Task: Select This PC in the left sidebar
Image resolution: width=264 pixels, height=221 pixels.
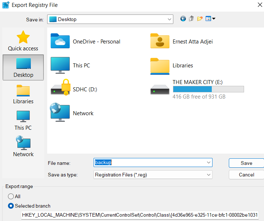Action: click(x=23, y=121)
